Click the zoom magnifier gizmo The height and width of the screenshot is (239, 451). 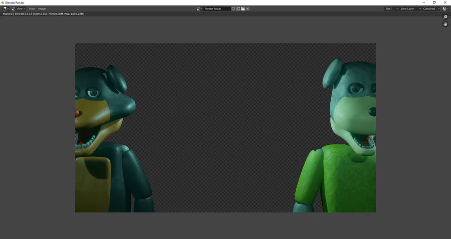[445, 17]
